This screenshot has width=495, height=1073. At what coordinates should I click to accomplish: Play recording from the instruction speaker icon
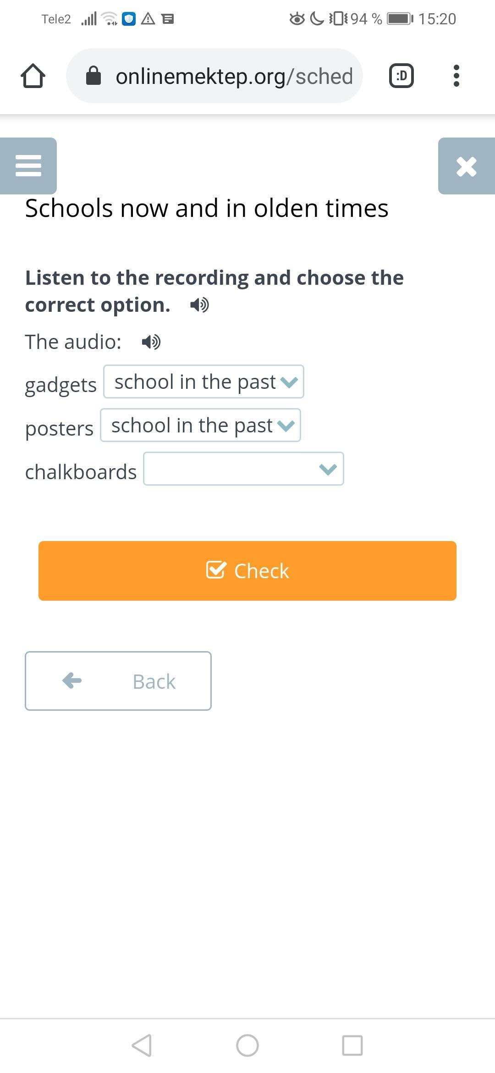(200, 305)
